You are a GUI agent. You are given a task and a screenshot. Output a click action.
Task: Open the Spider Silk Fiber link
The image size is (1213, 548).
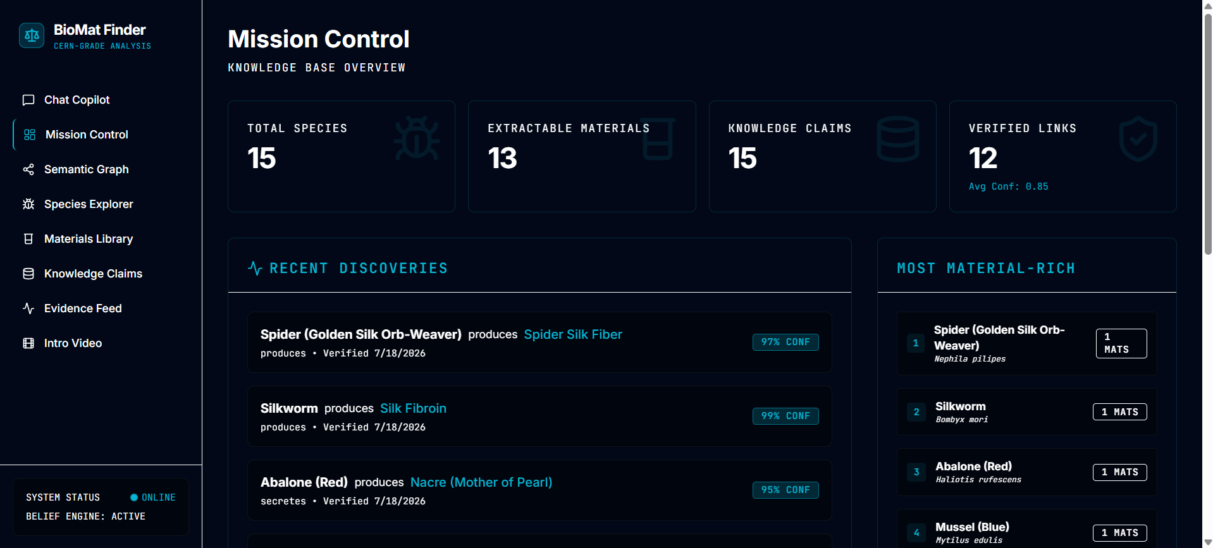click(x=573, y=334)
